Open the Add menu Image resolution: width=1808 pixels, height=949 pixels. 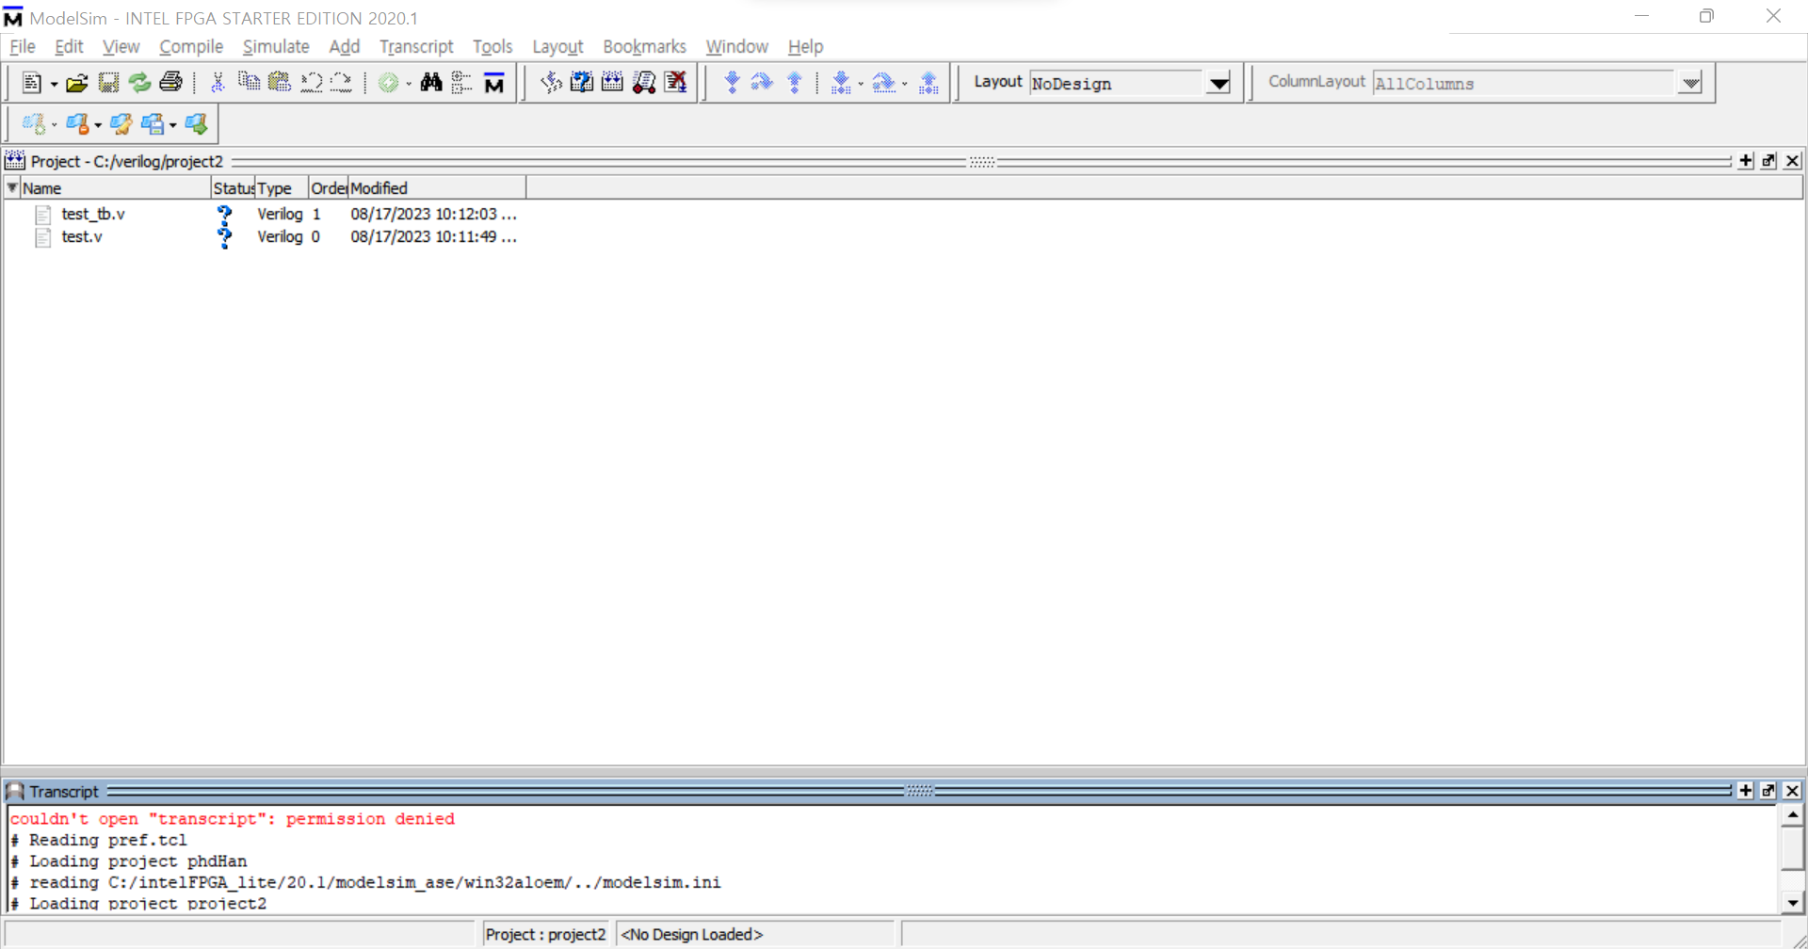coord(345,46)
